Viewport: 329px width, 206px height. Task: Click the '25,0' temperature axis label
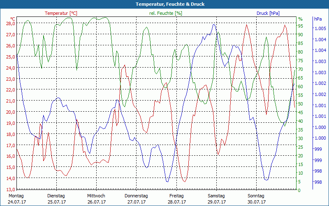point(11,57)
